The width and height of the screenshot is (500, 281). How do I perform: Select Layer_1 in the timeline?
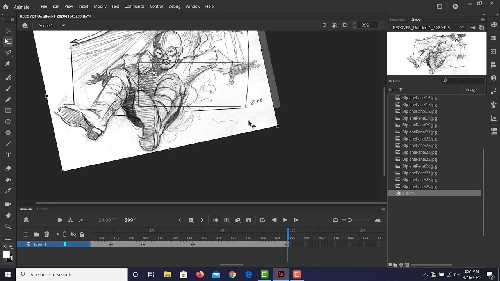pos(40,244)
